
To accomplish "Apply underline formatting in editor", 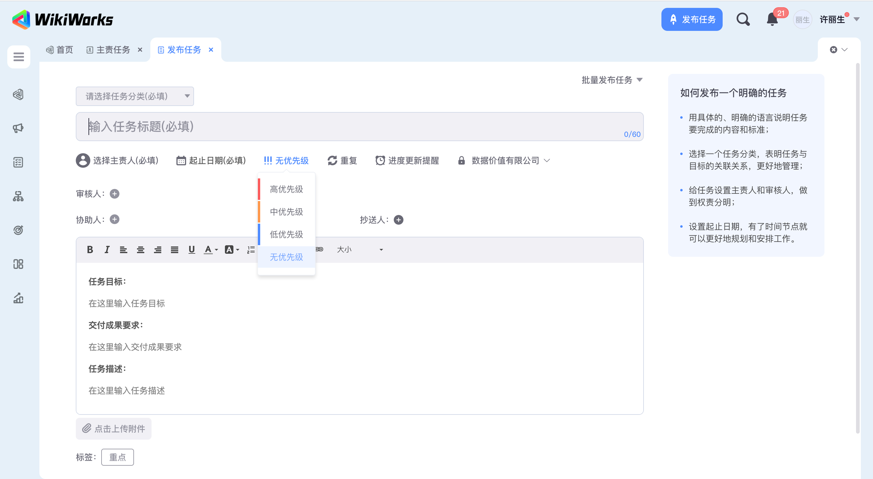I will pos(192,249).
